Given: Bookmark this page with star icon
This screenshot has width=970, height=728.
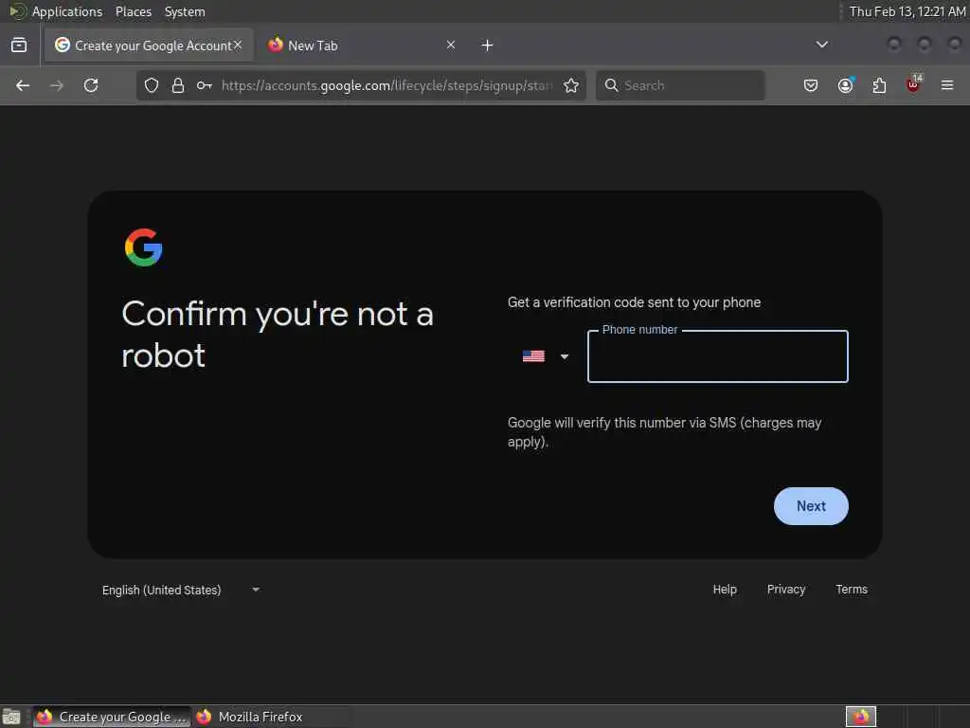Looking at the screenshot, I should [571, 85].
